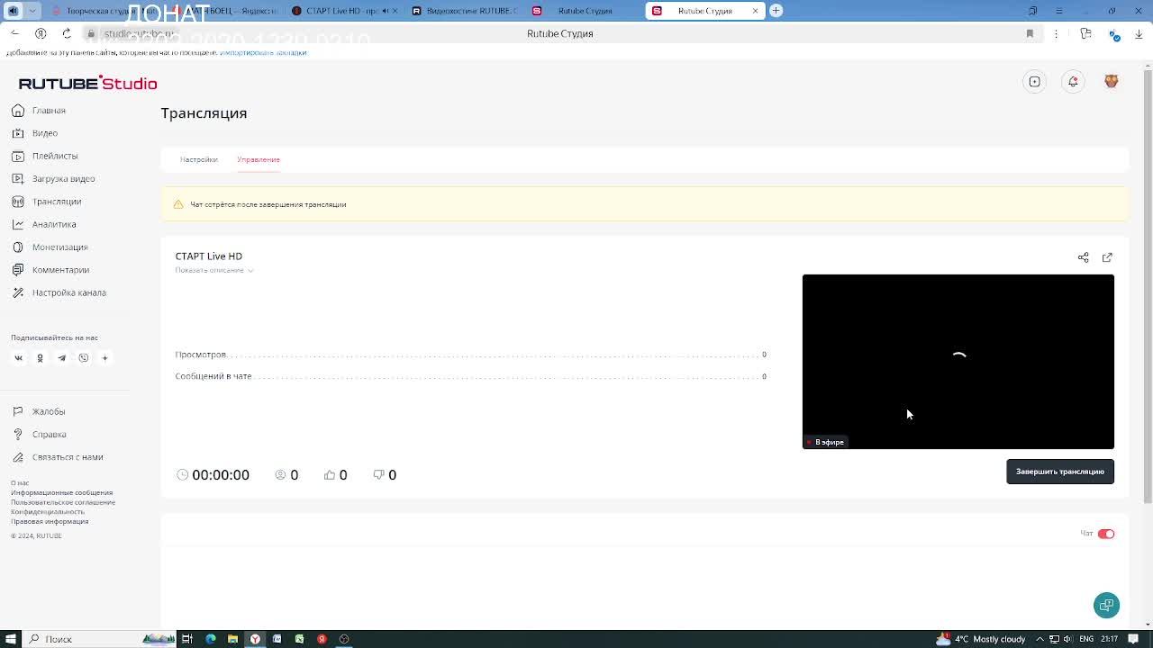Click the ENG language indicator
The width and height of the screenshot is (1153, 648).
1086,639
